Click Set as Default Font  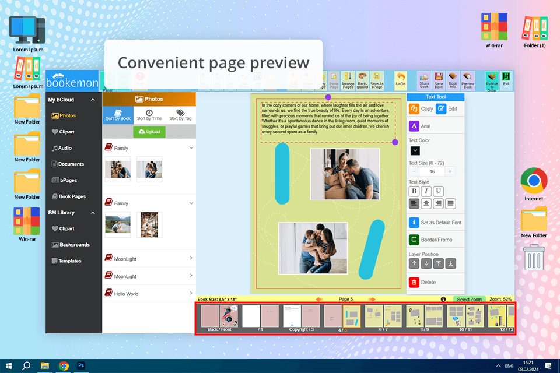point(435,223)
